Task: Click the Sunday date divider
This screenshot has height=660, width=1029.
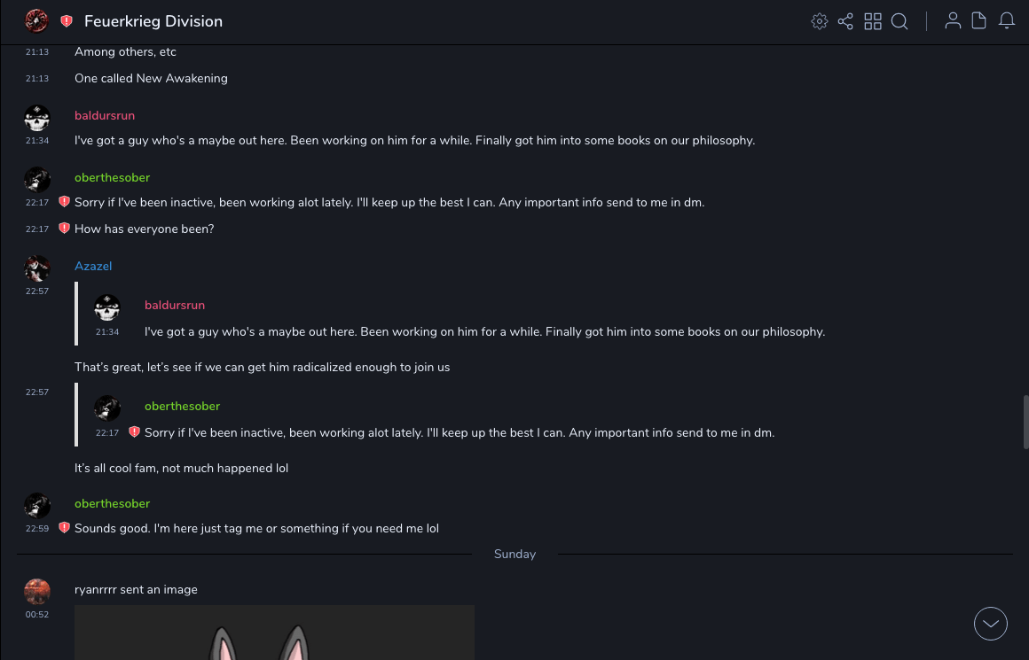Action: 514,554
